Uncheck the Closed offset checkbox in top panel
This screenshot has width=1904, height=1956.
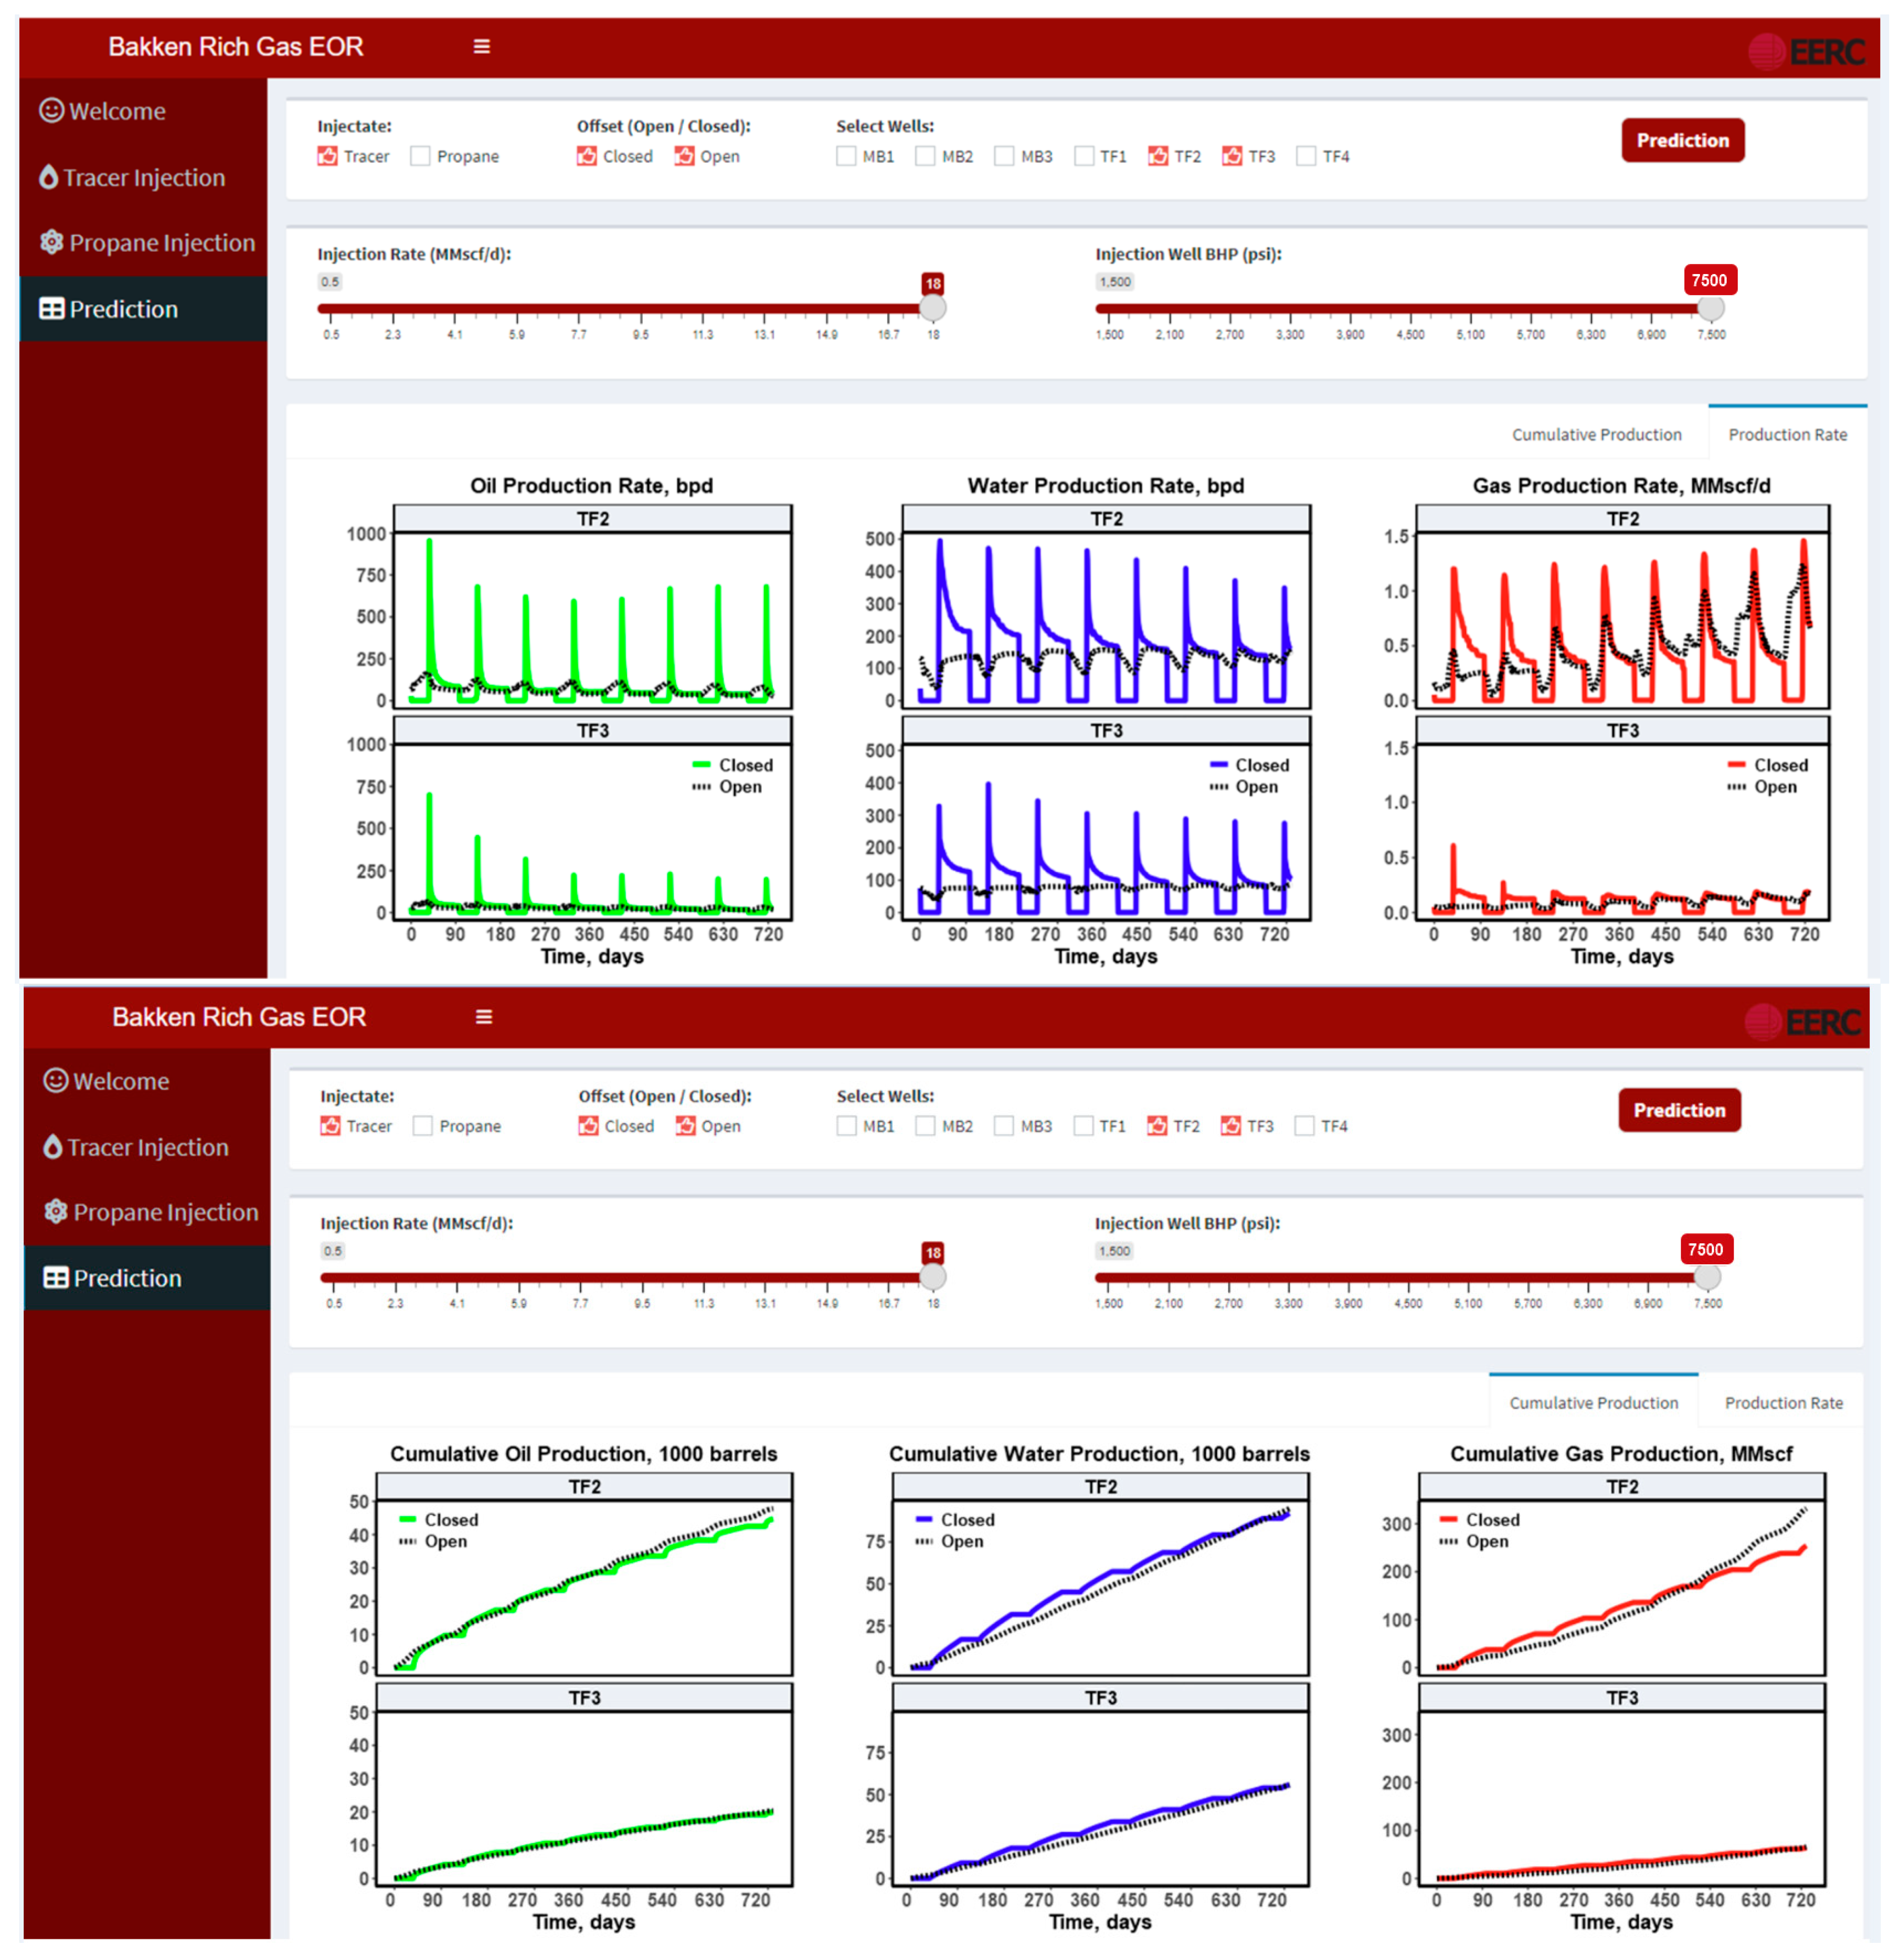coord(587,156)
